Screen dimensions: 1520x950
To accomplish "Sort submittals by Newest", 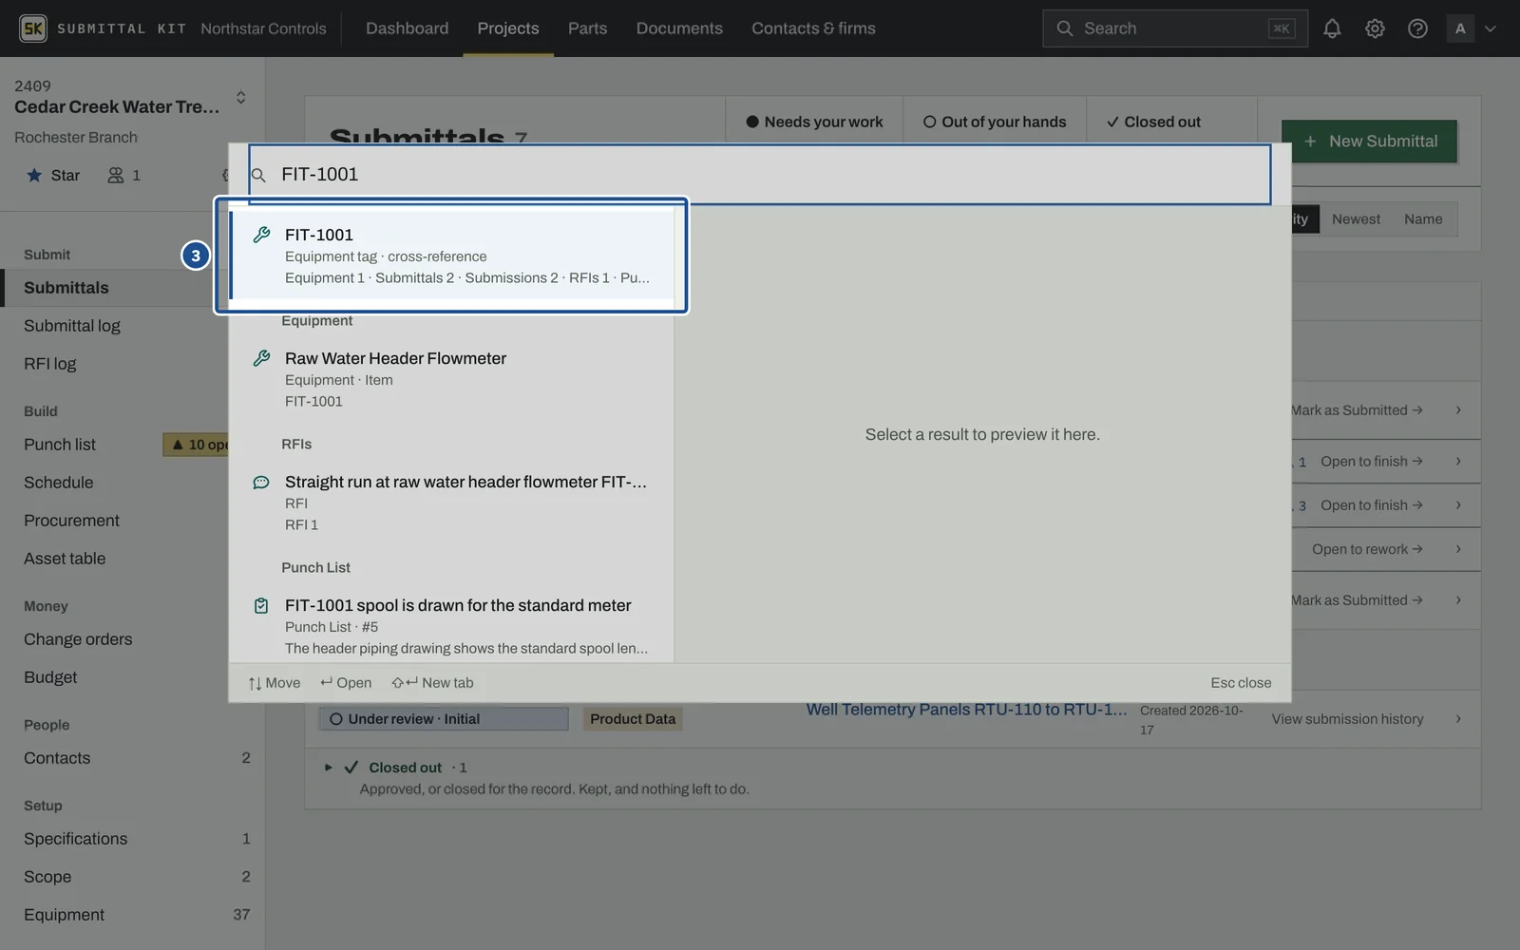I will pos(1356,219).
